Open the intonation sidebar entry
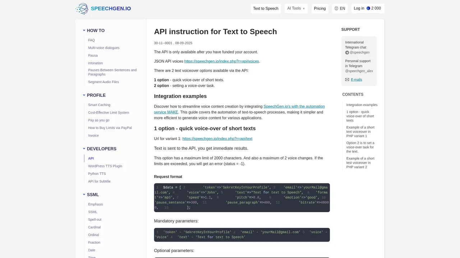The height and width of the screenshot is (258, 460). (x=95, y=63)
